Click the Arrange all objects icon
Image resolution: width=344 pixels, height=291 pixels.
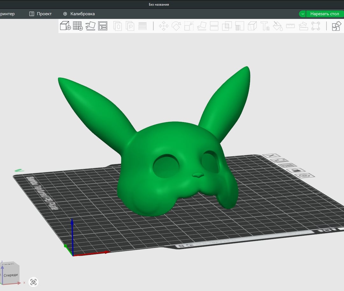coord(103,26)
